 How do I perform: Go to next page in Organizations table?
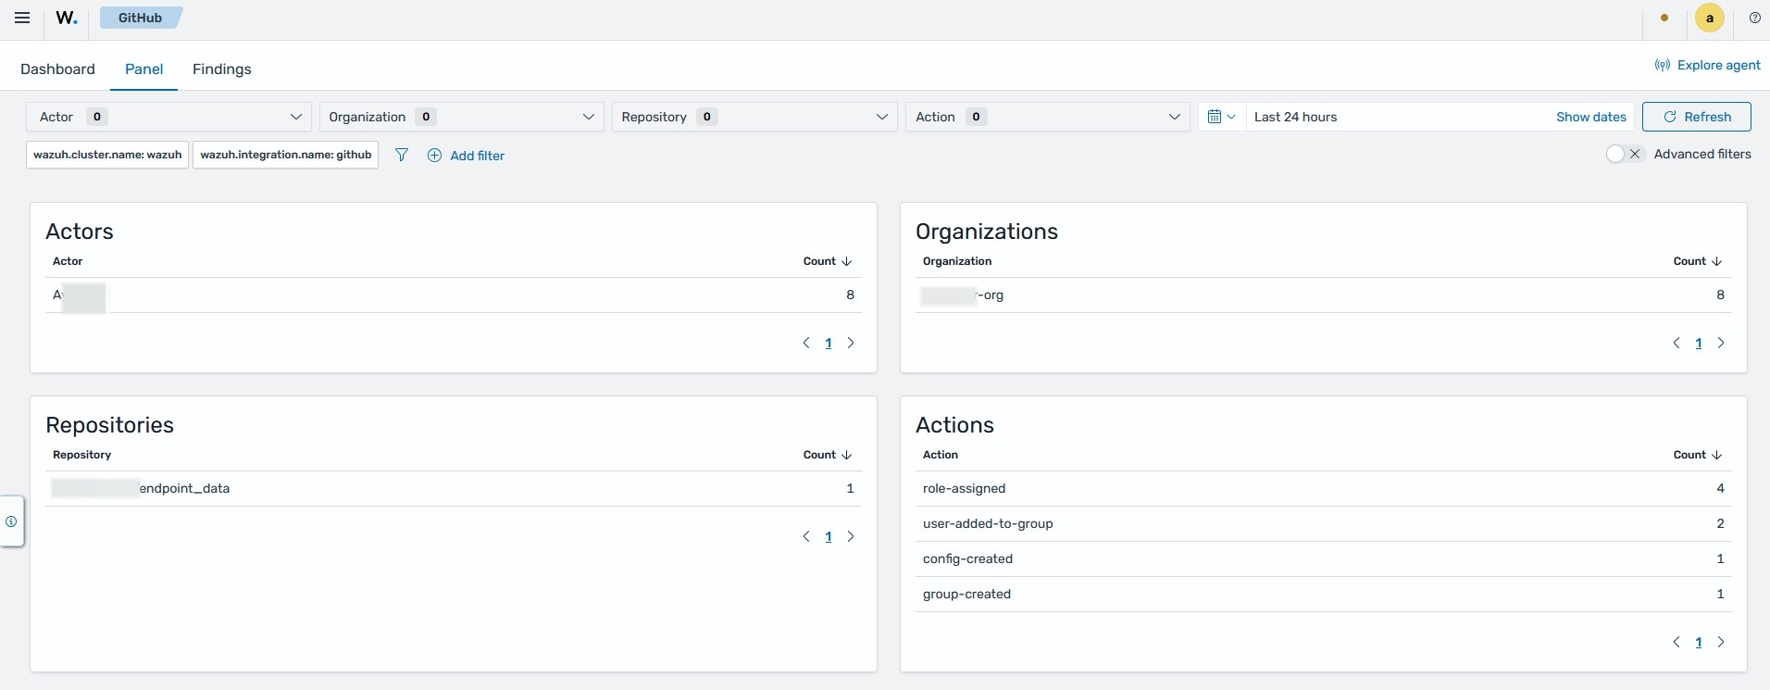click(x=1721, y=343)
